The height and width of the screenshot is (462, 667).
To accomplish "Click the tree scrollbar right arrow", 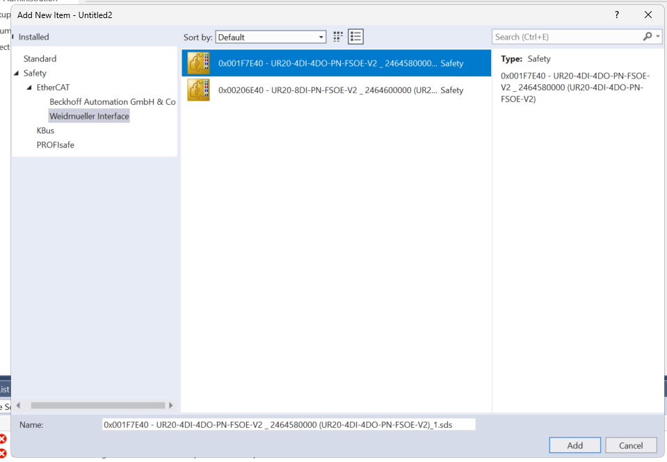I will [x=171, y=406].
